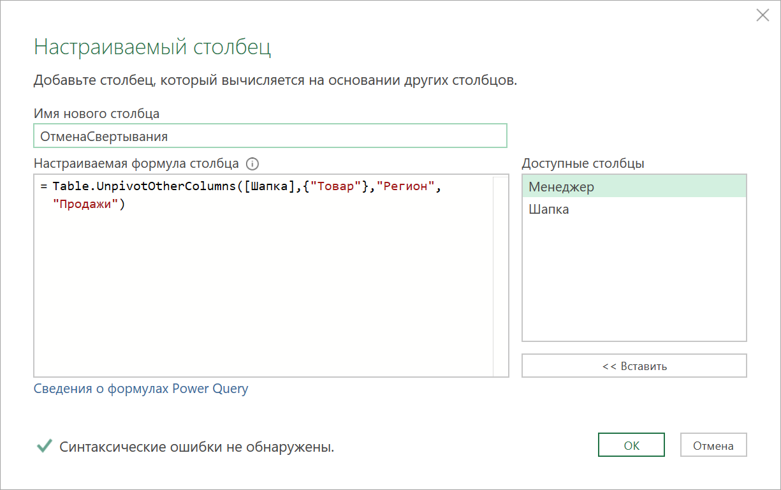Open Сведения о формулах Power Query link
This screenshot has width=781, height=490.
click(141, 389)
